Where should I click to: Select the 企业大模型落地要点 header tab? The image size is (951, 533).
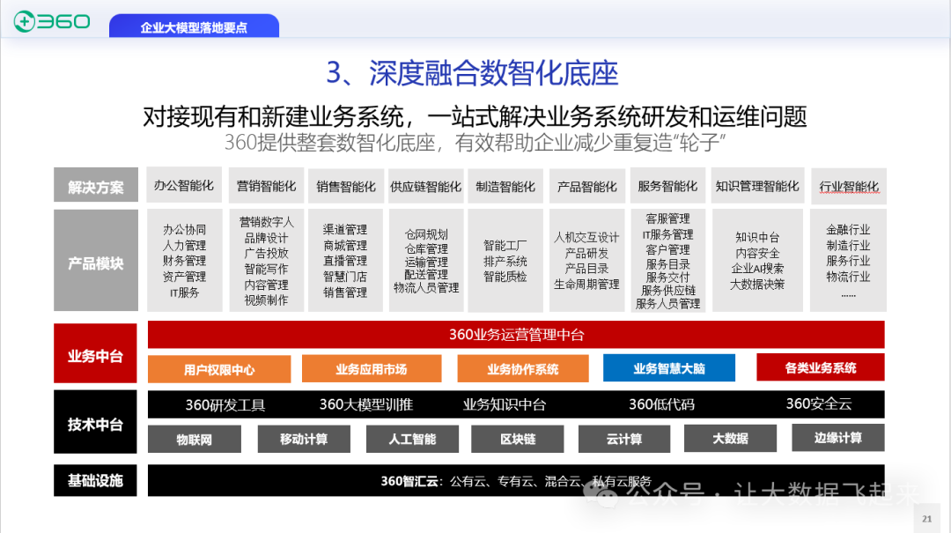pyautogui.click(x=194, y=26)
